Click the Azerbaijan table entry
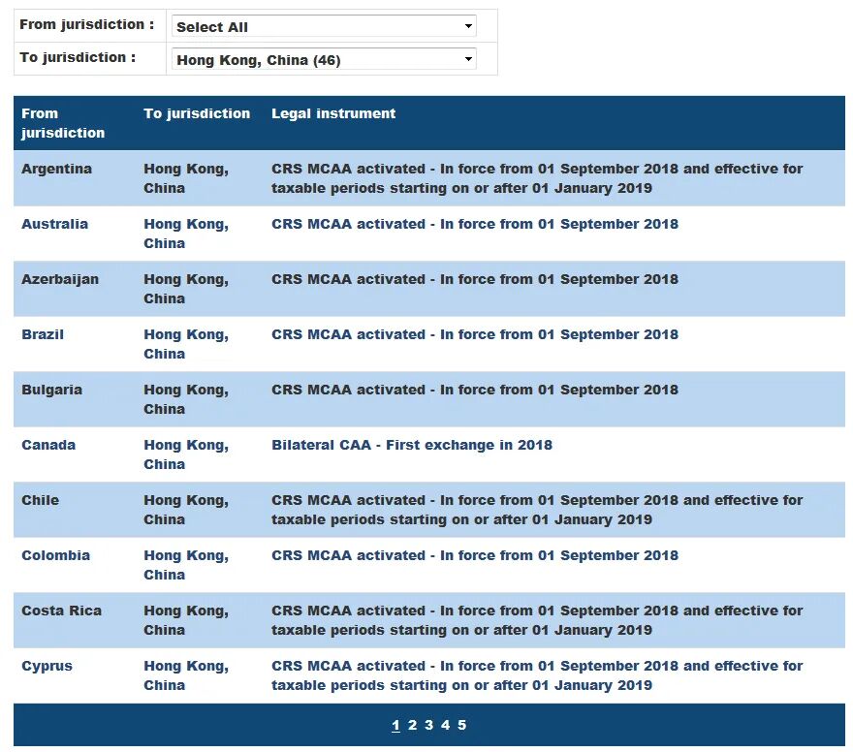This screenshot has height=752, width=853. 58,279
